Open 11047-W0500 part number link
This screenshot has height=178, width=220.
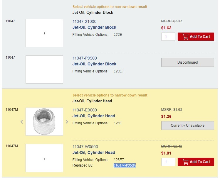pyautogui.click(x=85, y=147)
